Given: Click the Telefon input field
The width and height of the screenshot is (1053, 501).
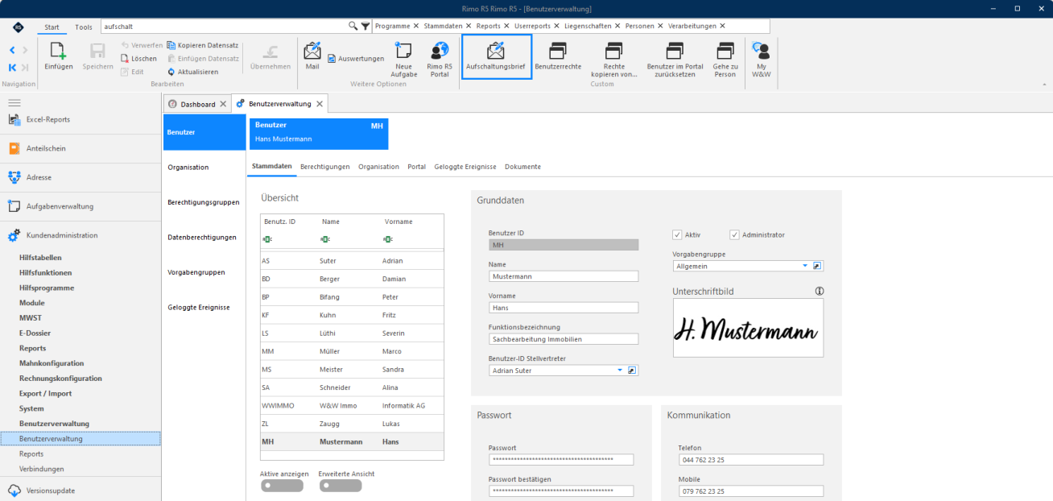Looking at the screenshot, I should pos(751,460).
